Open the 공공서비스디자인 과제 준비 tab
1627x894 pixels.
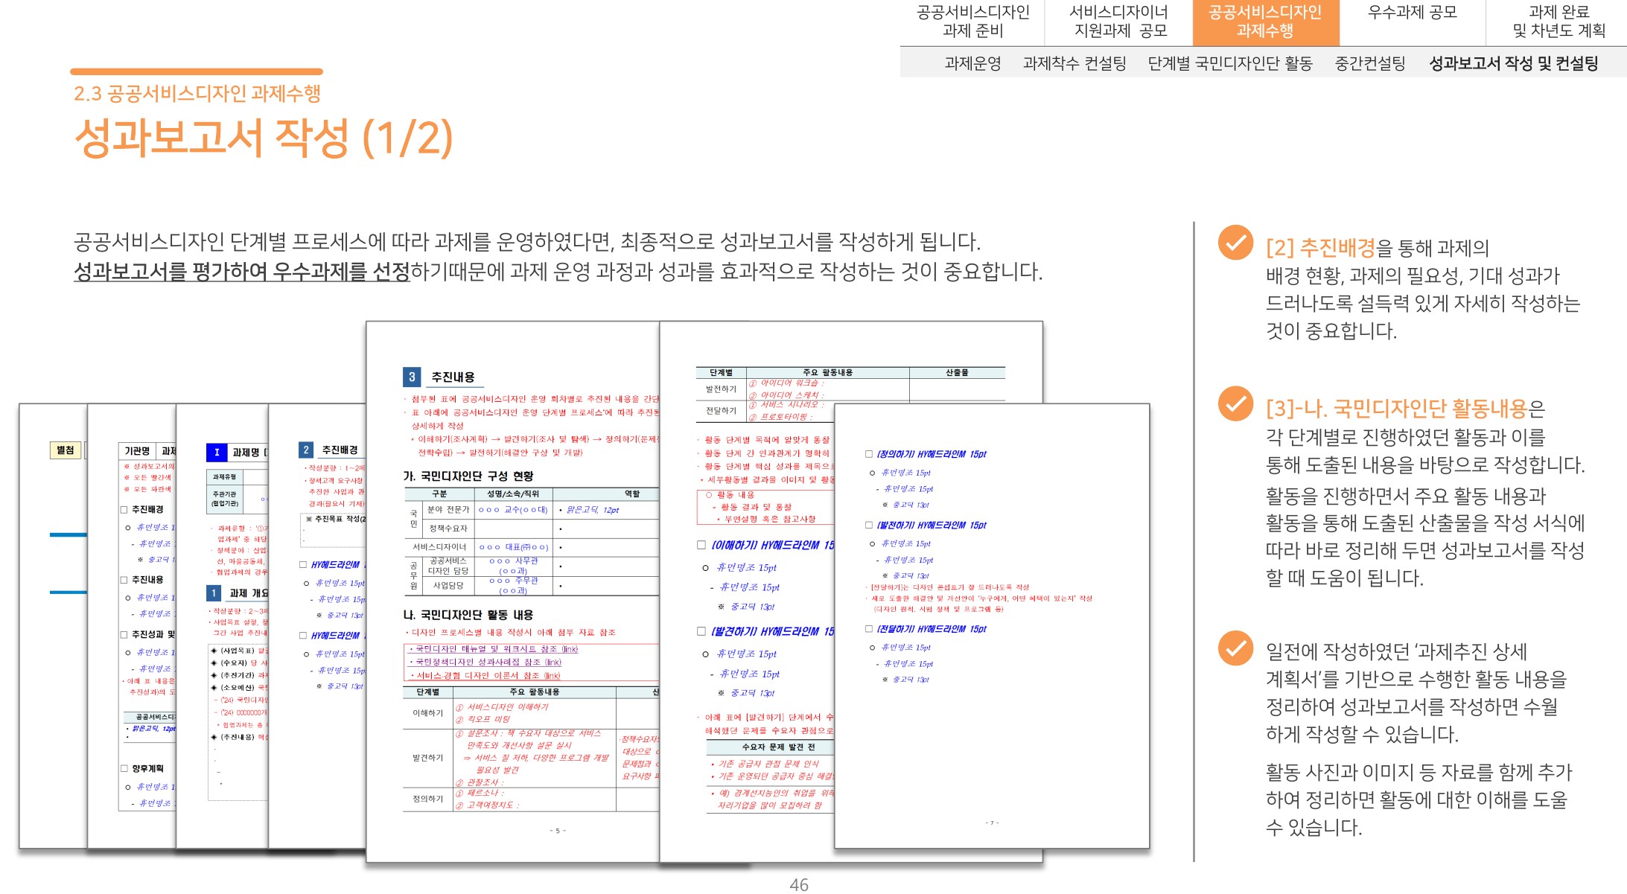pos(972,22)
